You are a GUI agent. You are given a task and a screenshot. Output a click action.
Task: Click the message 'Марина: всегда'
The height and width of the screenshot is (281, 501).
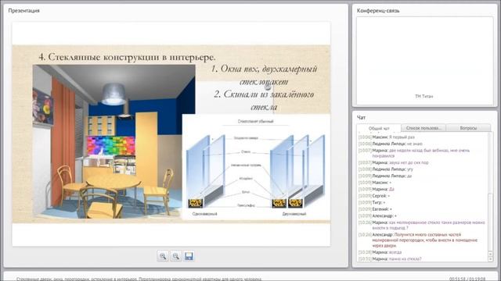pyautogui.click(x=380, y=252)
